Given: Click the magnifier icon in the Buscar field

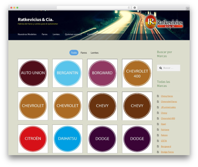Looking at the screenshot, I should 160,68.
